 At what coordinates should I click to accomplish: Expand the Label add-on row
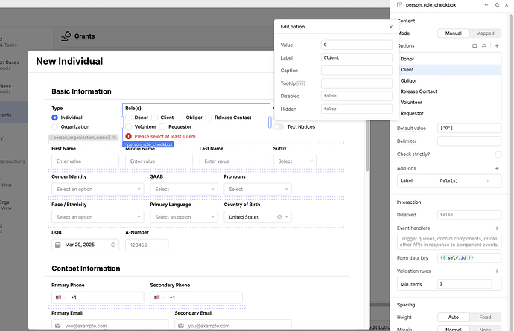449,181
